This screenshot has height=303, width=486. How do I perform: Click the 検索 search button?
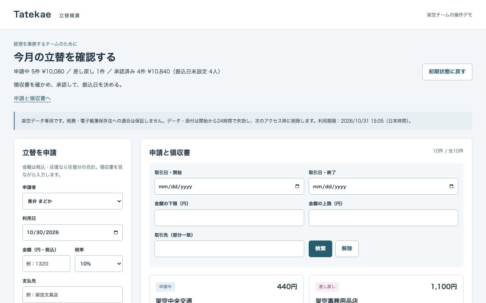coord(320,249)
